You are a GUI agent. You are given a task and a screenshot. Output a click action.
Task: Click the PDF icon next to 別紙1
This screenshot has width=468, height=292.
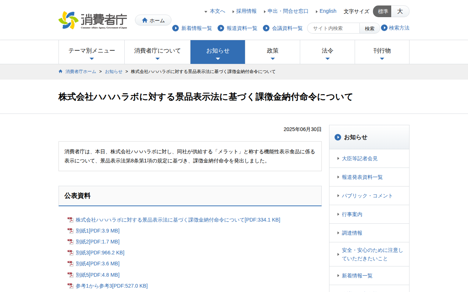tap(71, 231)
